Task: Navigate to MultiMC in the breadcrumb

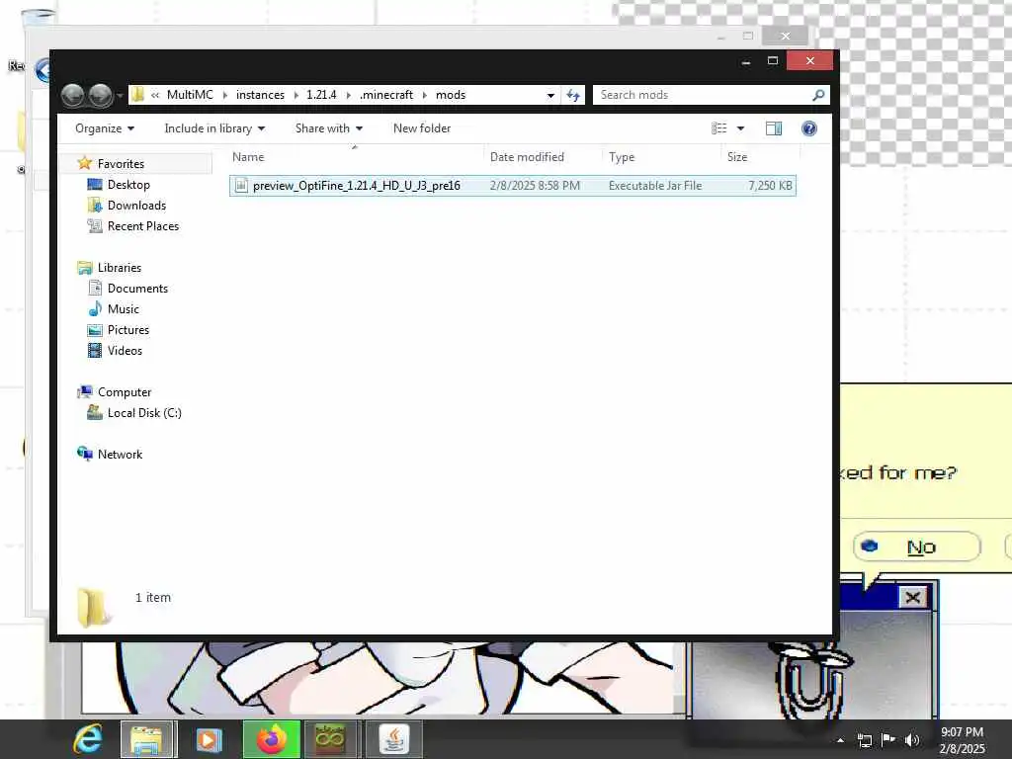Action: (x=190, y=95)
